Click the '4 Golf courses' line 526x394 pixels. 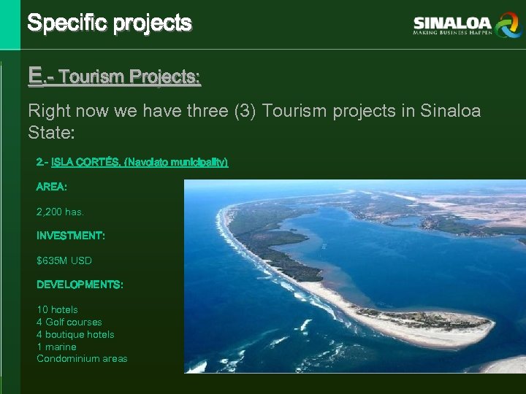tap(69, 322)
